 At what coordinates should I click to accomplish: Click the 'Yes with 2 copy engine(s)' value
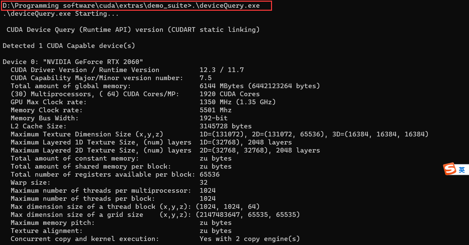point(250,239)
